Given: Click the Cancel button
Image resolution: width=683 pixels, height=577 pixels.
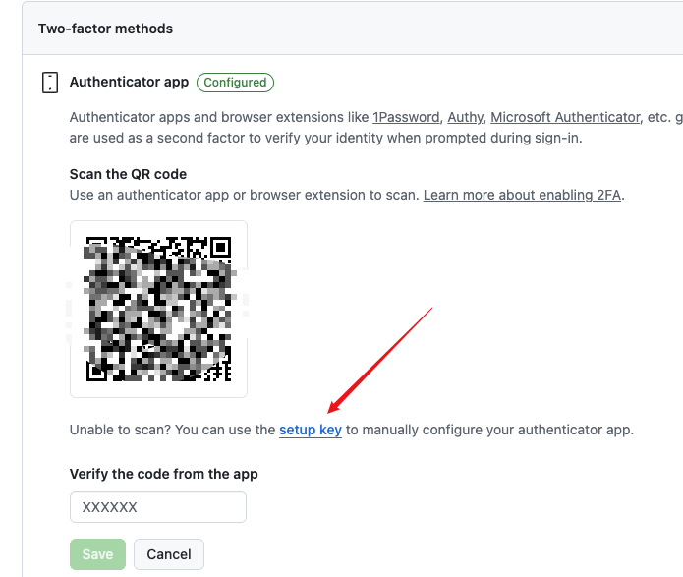Looking at the screenshot, I should tap(169, 554).
